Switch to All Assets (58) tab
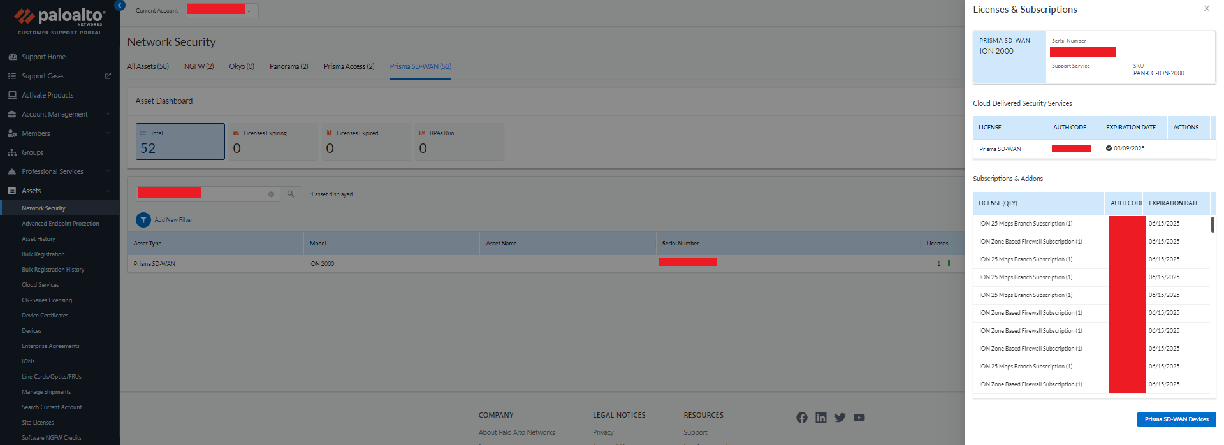1224x445 pixels. point(148,66)
